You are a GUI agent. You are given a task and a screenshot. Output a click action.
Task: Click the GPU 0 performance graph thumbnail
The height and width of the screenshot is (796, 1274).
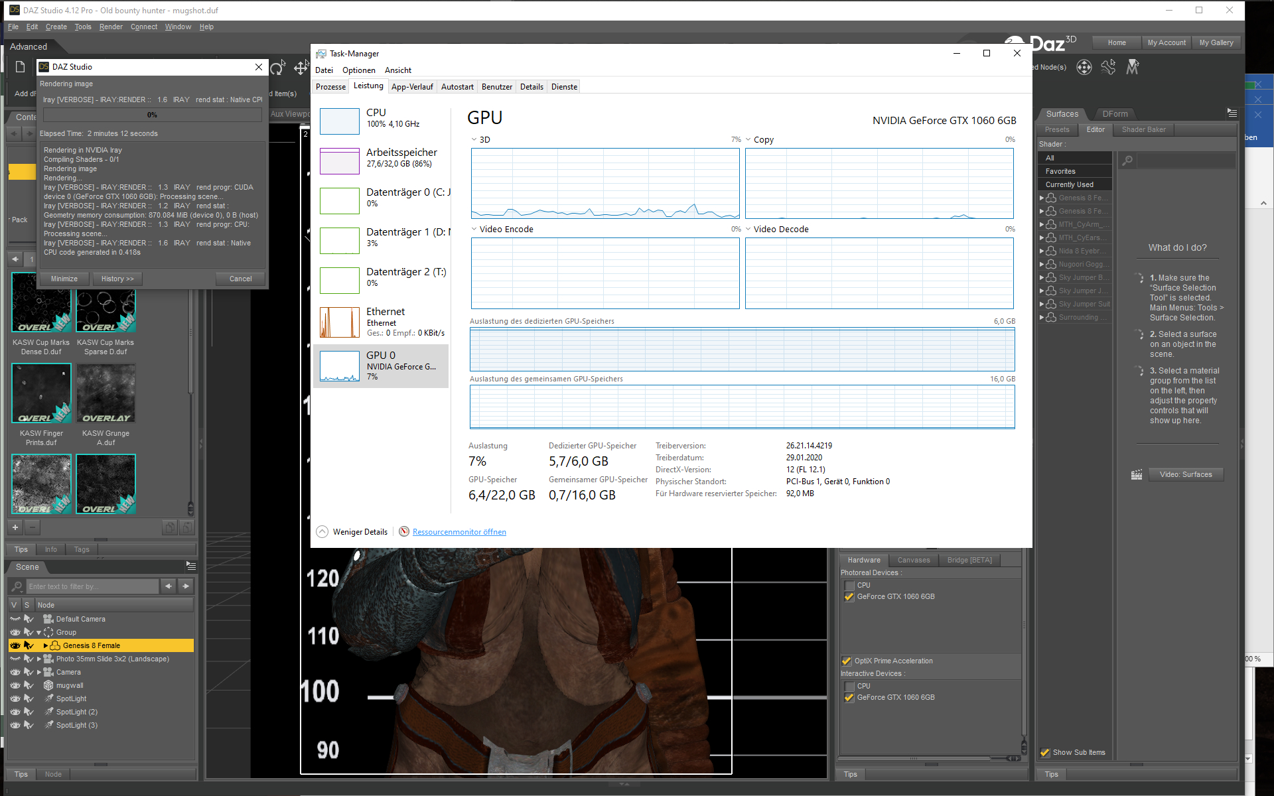tap(339, 366)
